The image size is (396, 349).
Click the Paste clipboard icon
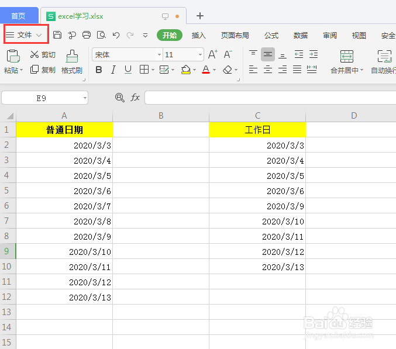[x=13, y=56]
